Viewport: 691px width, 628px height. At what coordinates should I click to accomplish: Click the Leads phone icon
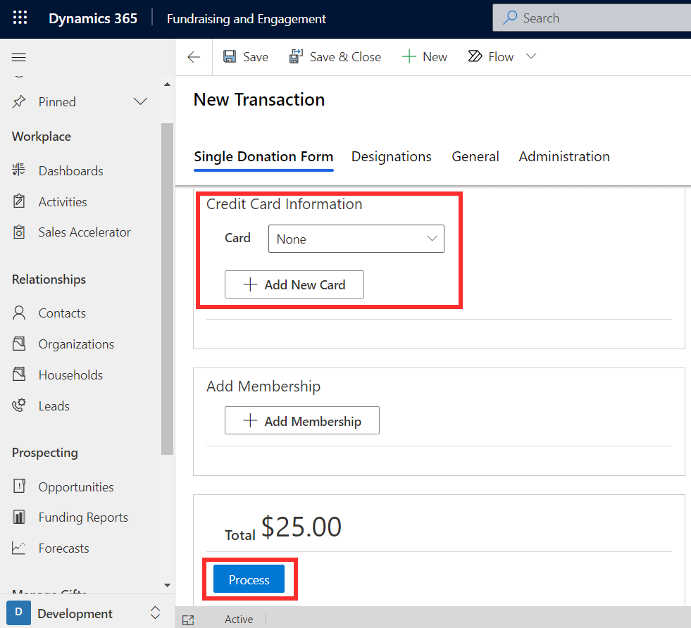click(x=18, y=405)
